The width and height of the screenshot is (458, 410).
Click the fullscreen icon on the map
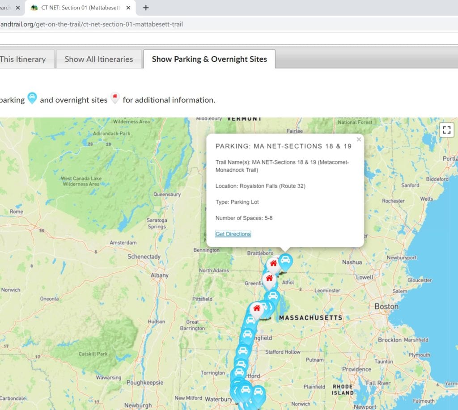pos(446,130)
